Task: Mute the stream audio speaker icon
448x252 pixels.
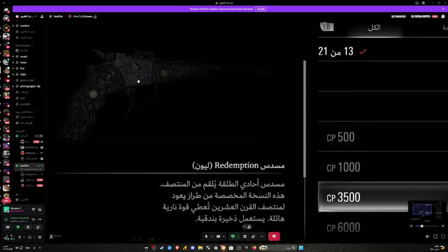Action: tap(428, 237)
